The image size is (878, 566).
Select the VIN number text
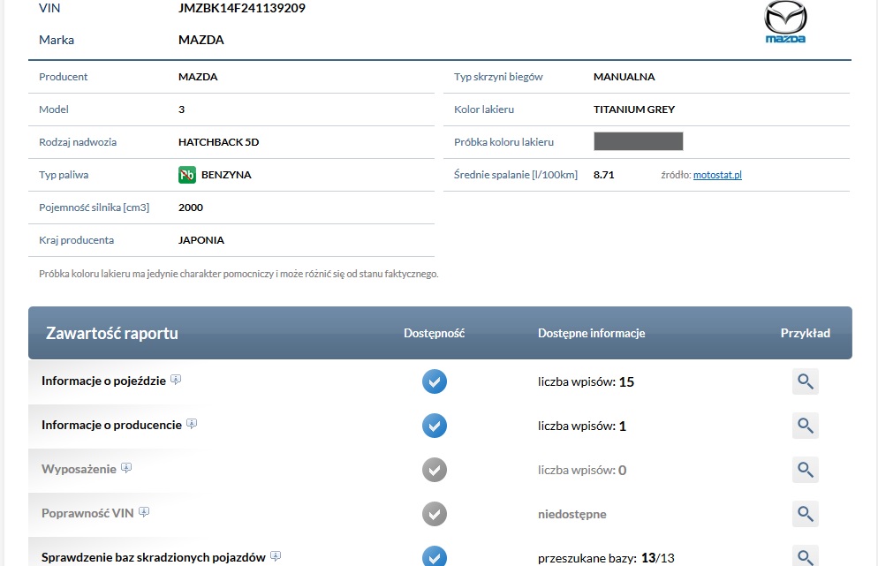242,8
